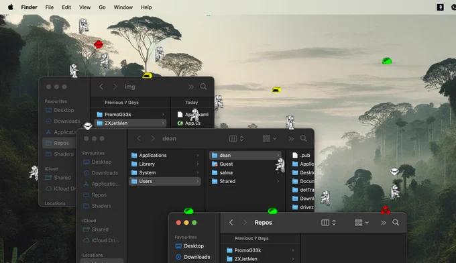The image size is (456, 263).
Task: Show more toolbar items in the Repos window
Action: (384, 223)
